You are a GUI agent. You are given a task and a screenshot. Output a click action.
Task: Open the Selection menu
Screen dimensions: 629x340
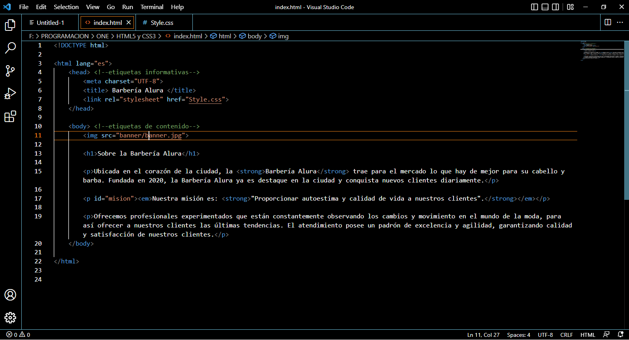coord(66,7)
